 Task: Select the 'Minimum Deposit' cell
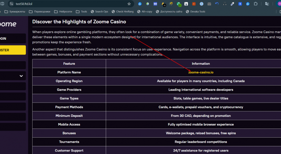point(69,116)
